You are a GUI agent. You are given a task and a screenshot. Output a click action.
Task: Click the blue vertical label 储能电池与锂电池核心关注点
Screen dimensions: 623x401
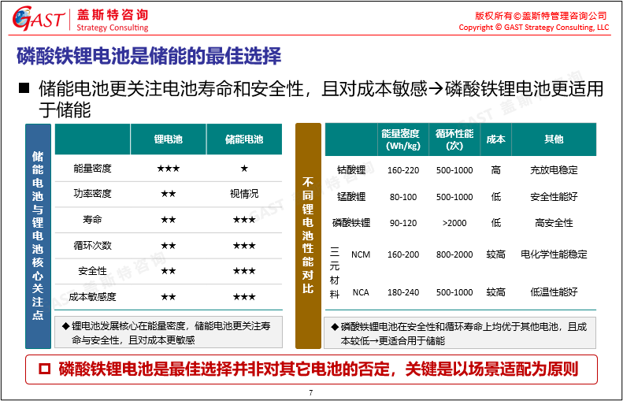pos(38,236)
